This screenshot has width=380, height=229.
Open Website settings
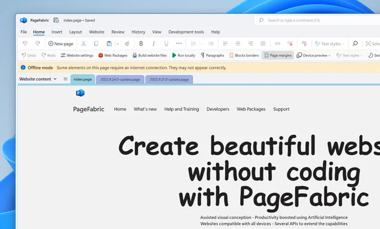[77, 55]
